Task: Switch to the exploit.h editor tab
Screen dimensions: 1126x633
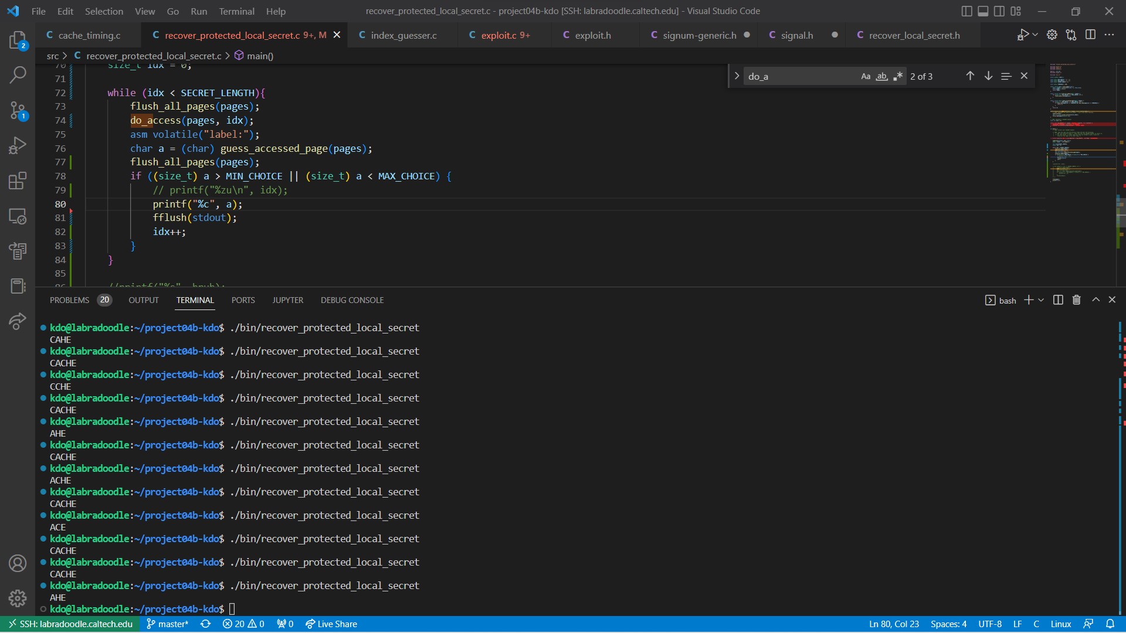Action: coord(592,35)
